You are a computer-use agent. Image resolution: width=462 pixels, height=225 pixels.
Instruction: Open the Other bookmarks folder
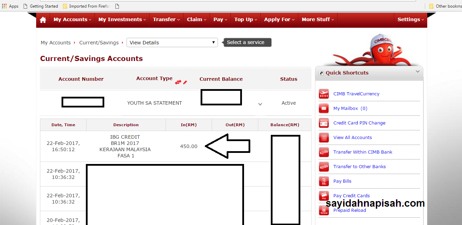[x=445, y=6]
